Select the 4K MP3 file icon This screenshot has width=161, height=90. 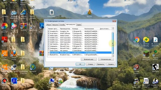point(155,42)
